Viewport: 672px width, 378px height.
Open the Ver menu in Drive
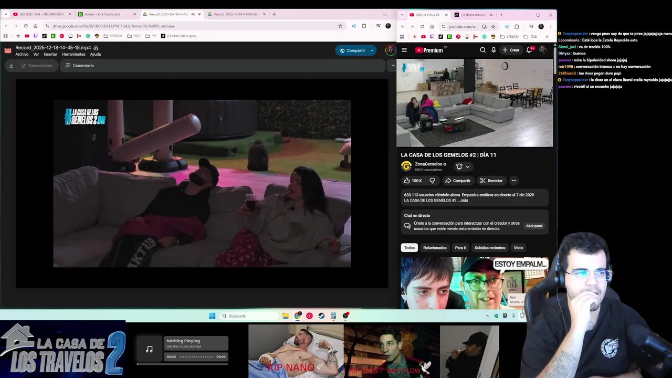[x=36, y=55]
